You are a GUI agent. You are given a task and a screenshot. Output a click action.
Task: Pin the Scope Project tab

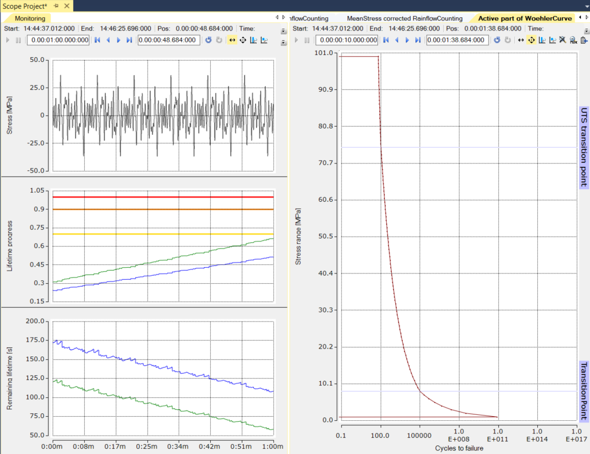pos(56,6)
